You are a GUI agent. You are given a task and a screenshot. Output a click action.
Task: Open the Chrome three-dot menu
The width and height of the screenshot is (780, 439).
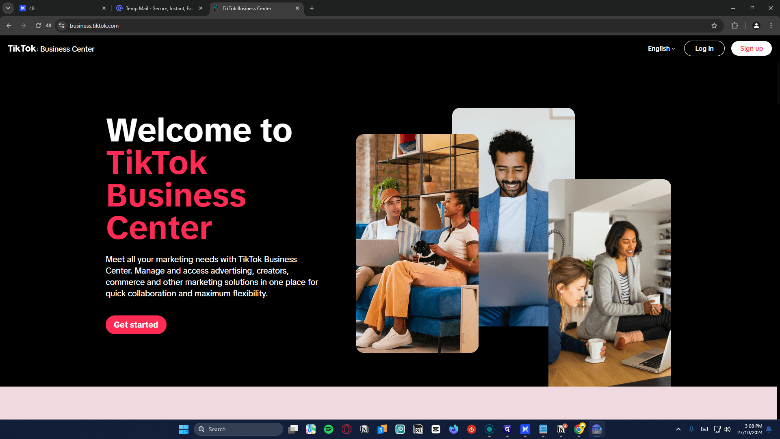tap(771, 26)
